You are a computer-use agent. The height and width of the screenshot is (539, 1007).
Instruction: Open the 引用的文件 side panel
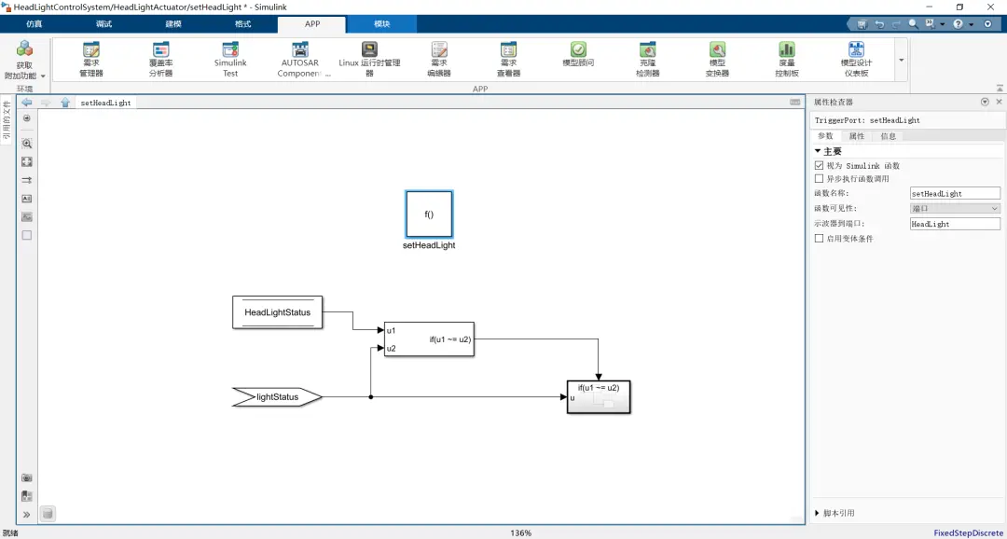(x=7, y=119)
